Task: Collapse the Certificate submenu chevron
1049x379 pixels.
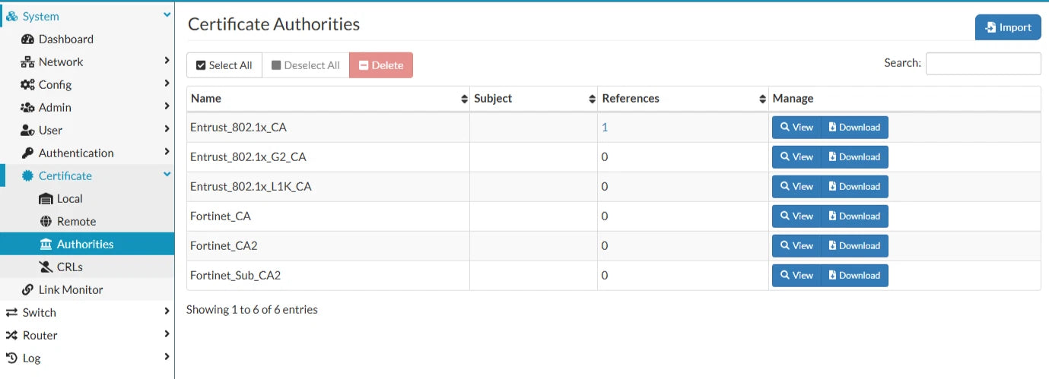Action: tap(167, 175)
